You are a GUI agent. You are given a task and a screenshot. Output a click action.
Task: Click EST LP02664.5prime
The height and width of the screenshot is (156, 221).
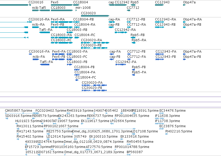point(112,124)
